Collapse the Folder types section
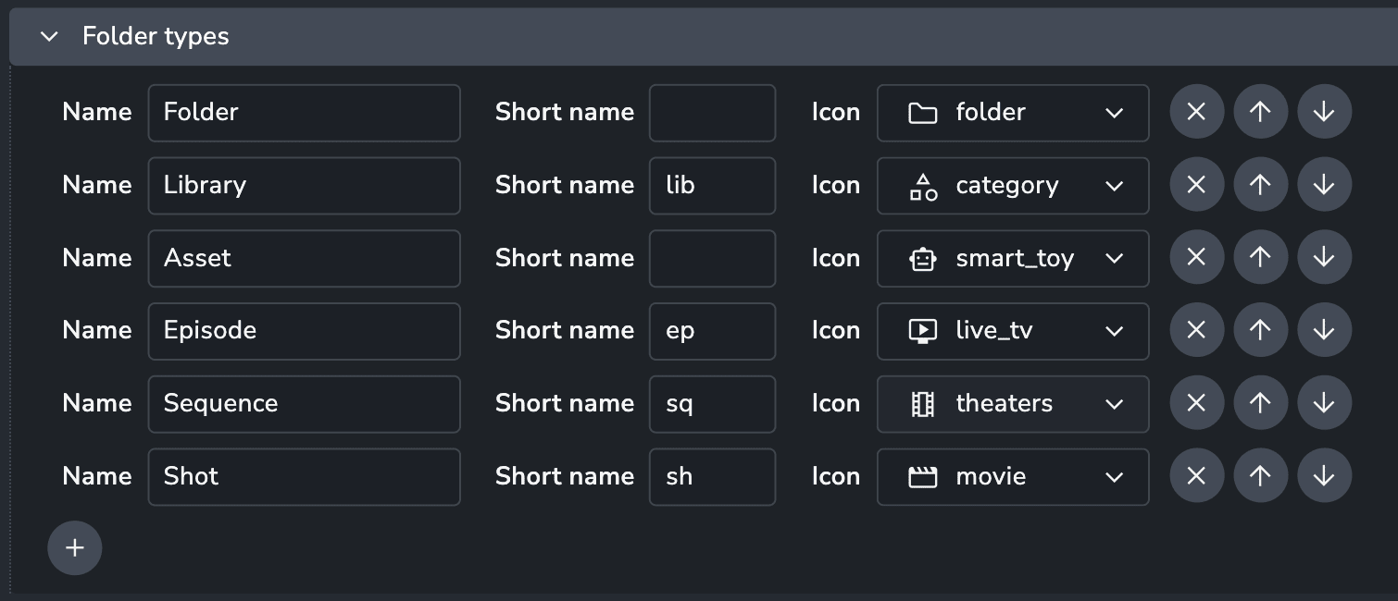 point(50,37)
